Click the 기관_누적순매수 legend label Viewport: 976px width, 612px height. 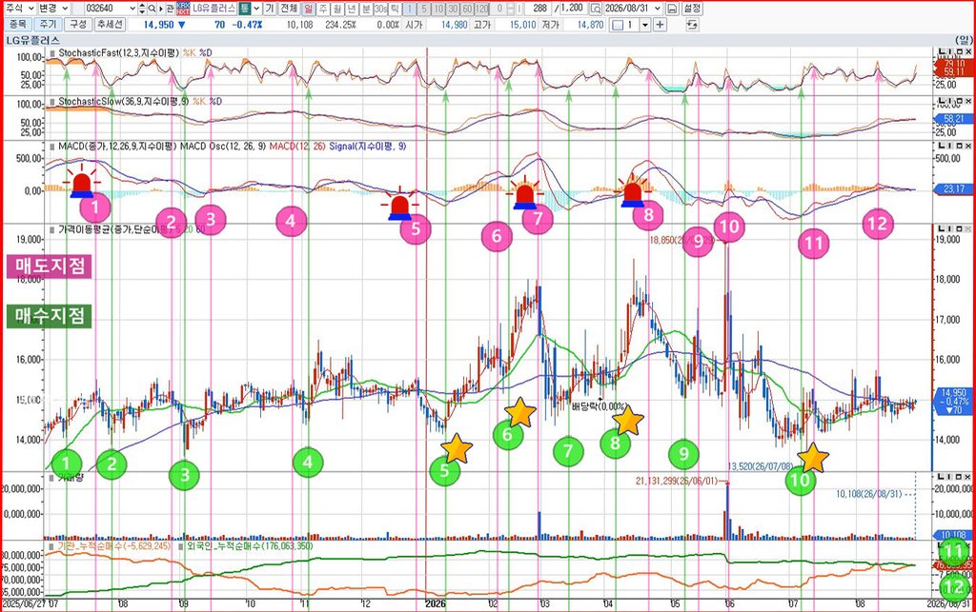tap(114, 545)
